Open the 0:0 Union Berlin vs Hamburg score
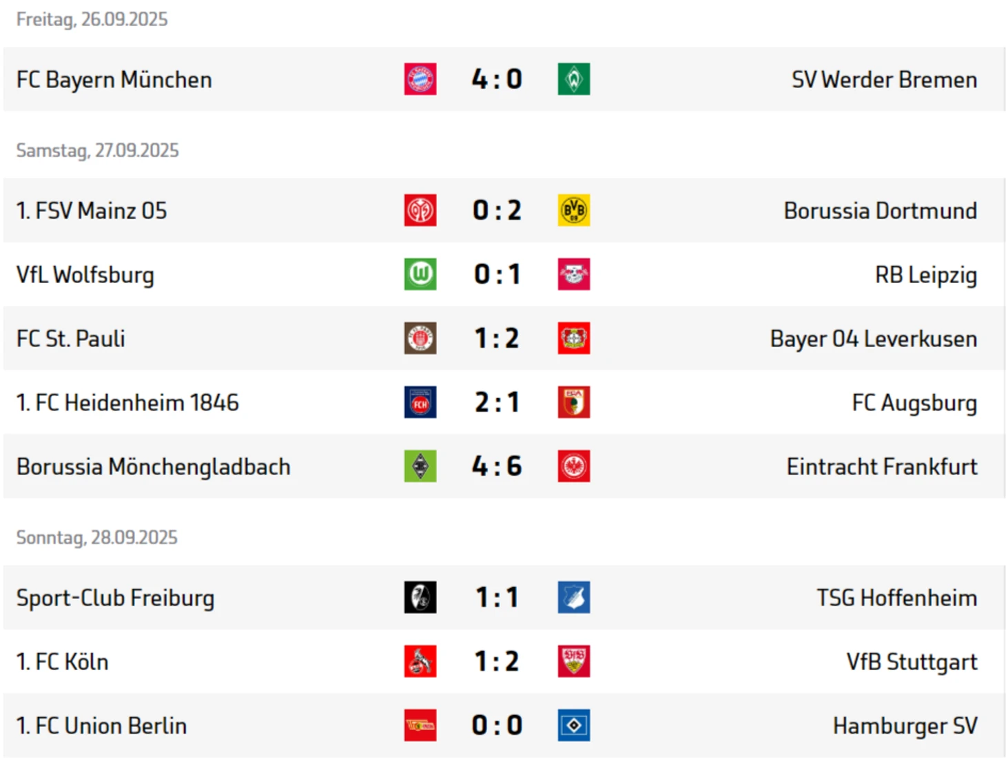This screenshot has width=1006, height=759. coord(497,725)
